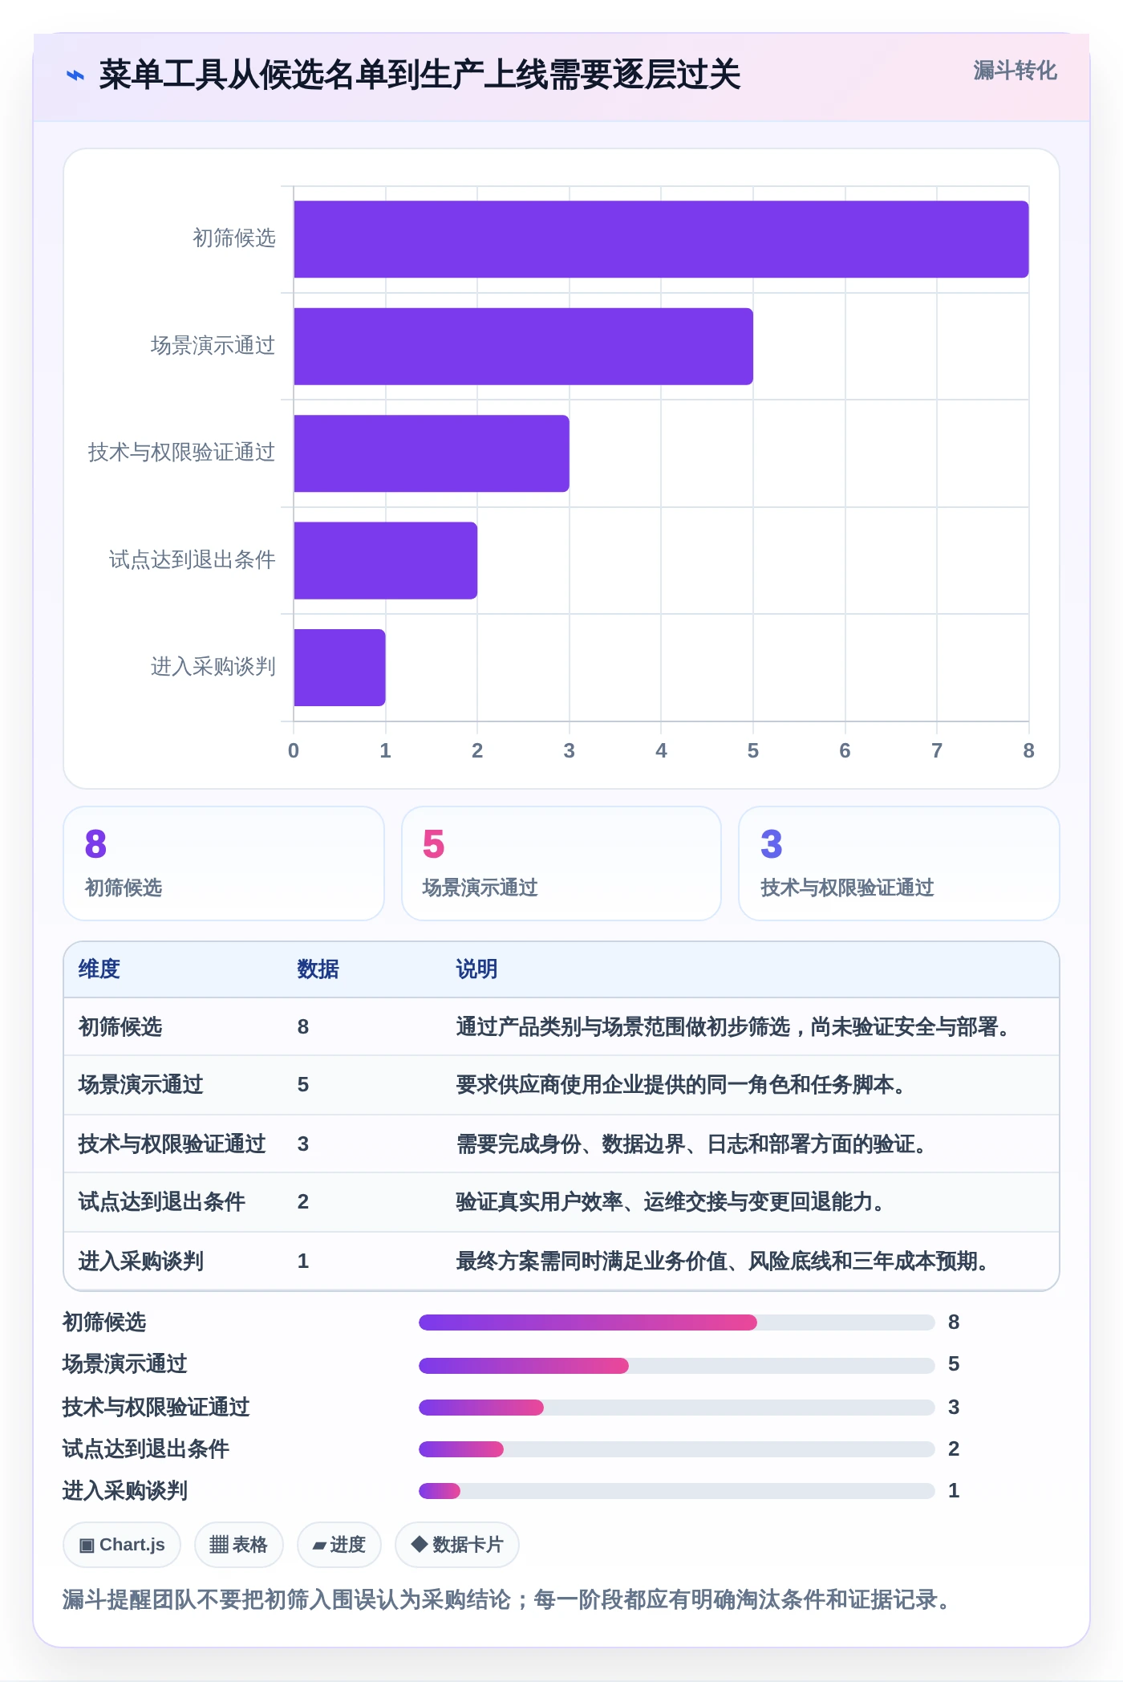Select the 试点达到退出条件 table cell

pos(161,1202)
